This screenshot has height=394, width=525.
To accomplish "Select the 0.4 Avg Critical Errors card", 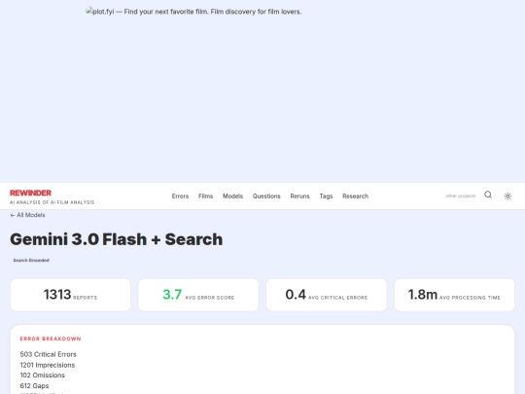I will click(x=327, y=295).
